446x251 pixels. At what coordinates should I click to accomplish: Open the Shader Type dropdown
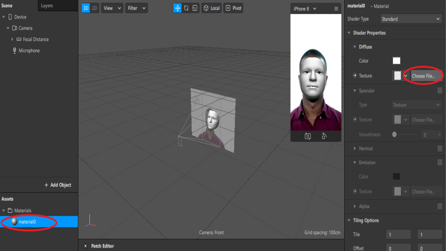pos(411,19)
